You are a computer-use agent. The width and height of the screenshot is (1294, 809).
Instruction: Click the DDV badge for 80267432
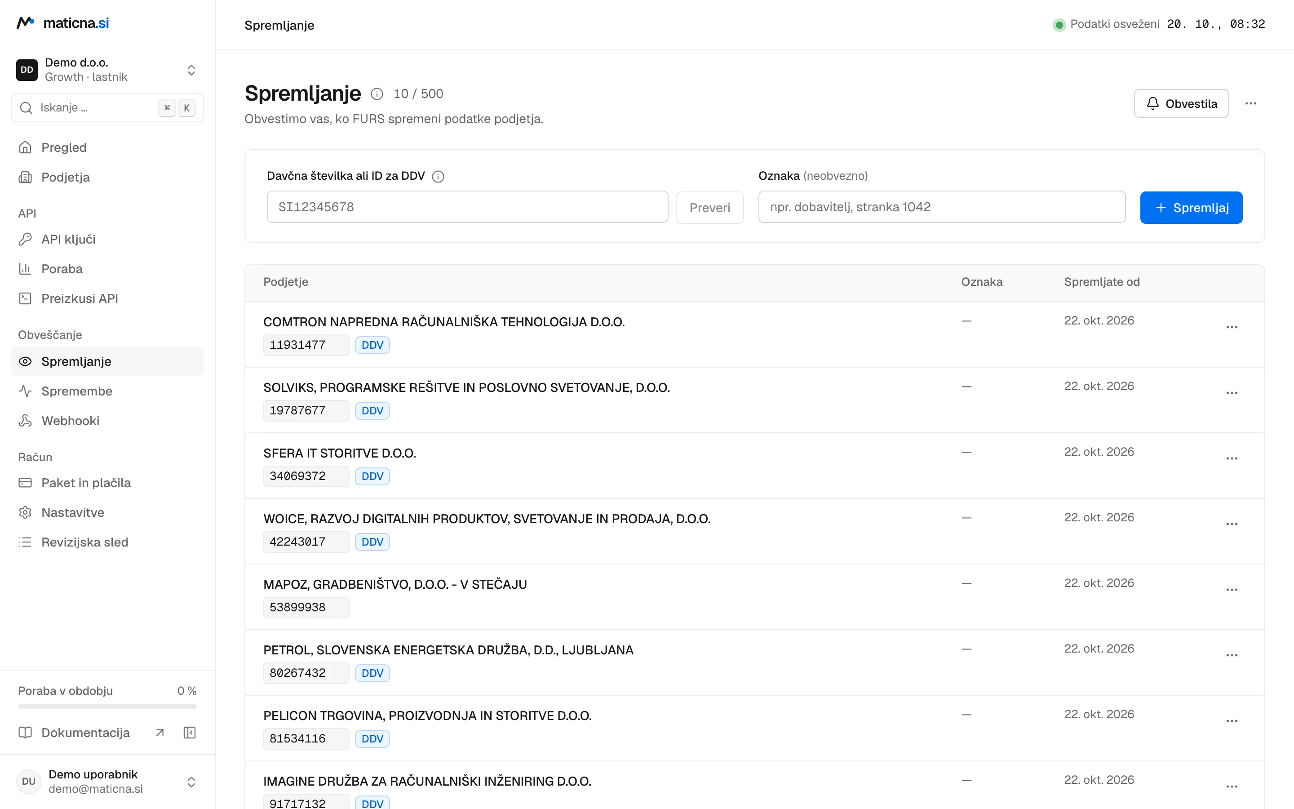coord(372,673)
